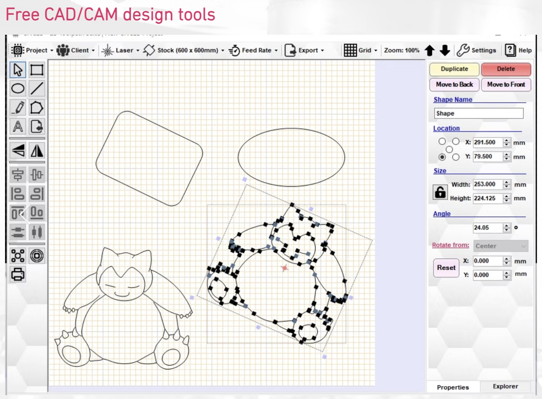Image resolution: width=542 pixels, height=399 pixels.
Task: Click the node edit tool icon
Action: point(18,256)
